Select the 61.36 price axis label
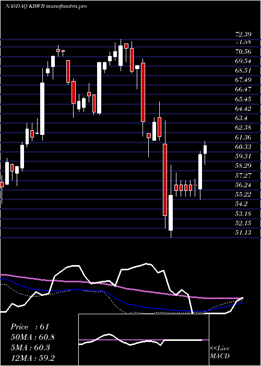 [243, 137]
